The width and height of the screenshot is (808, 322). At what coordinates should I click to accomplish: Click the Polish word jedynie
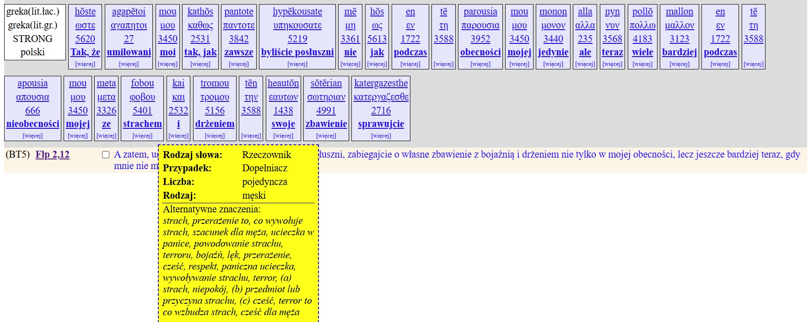pyautogui.click(x=553, y=52)
